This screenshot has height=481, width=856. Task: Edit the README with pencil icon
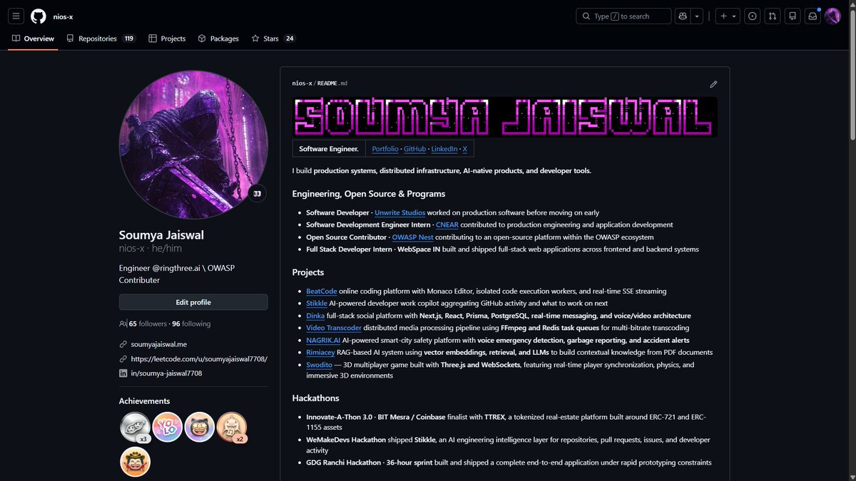(x=713, y=84)
